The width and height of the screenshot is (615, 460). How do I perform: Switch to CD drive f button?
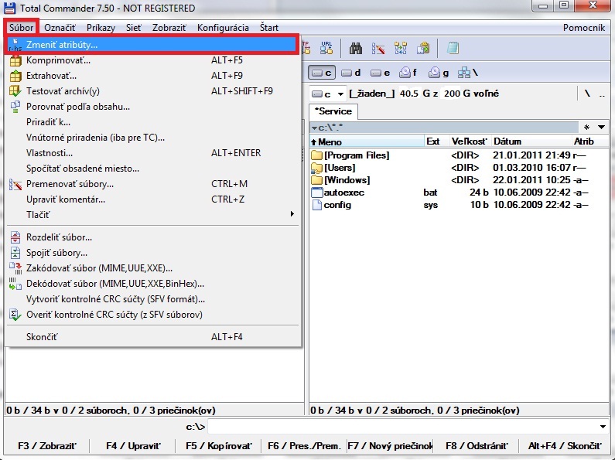[x=408, y=73]
